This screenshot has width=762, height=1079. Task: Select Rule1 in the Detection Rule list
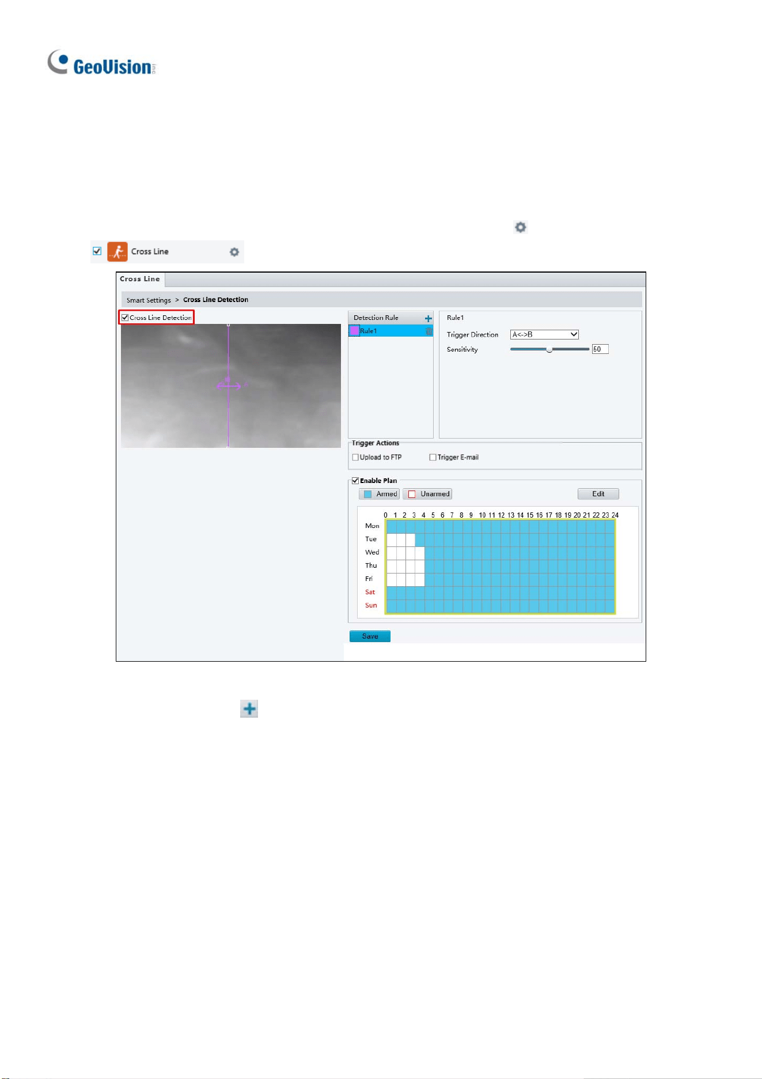391,331
